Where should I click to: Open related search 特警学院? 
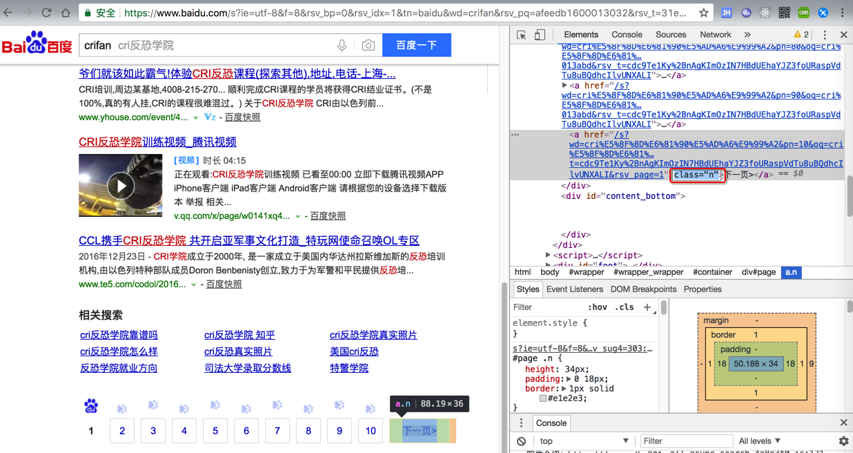point(349,368)
